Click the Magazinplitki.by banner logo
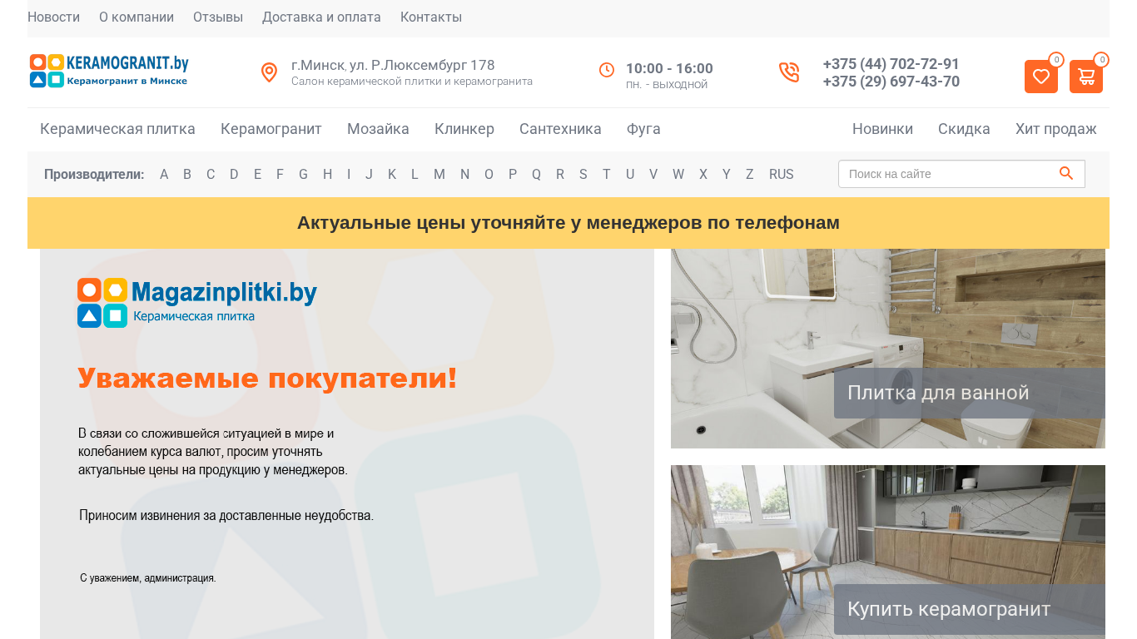The height and width of the screenshot is (639, 1137). point(197,303)
